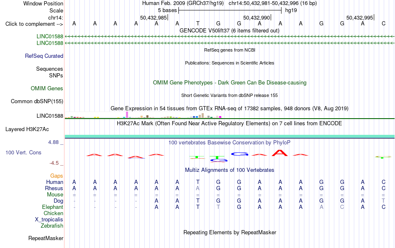The width and height of the screenshot is (395, 248).
Task: Click the grayed T ending the Dog row
Action: pyautogui.click(x=383, y=201)
